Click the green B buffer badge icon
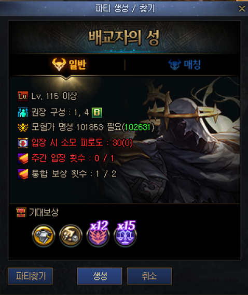The width and height of the screenshot is (248, 295). [97, 112]
